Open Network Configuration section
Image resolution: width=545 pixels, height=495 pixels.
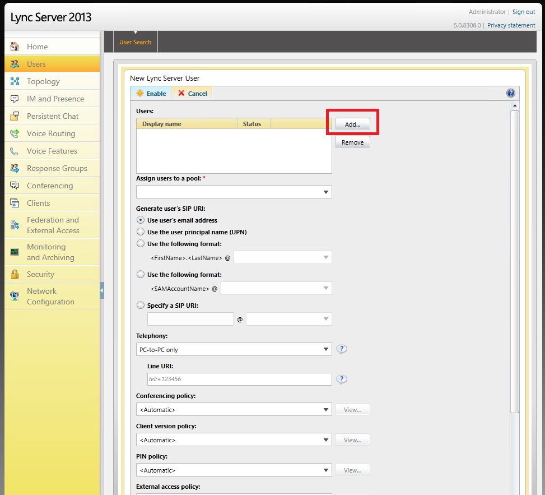point(51,297)
